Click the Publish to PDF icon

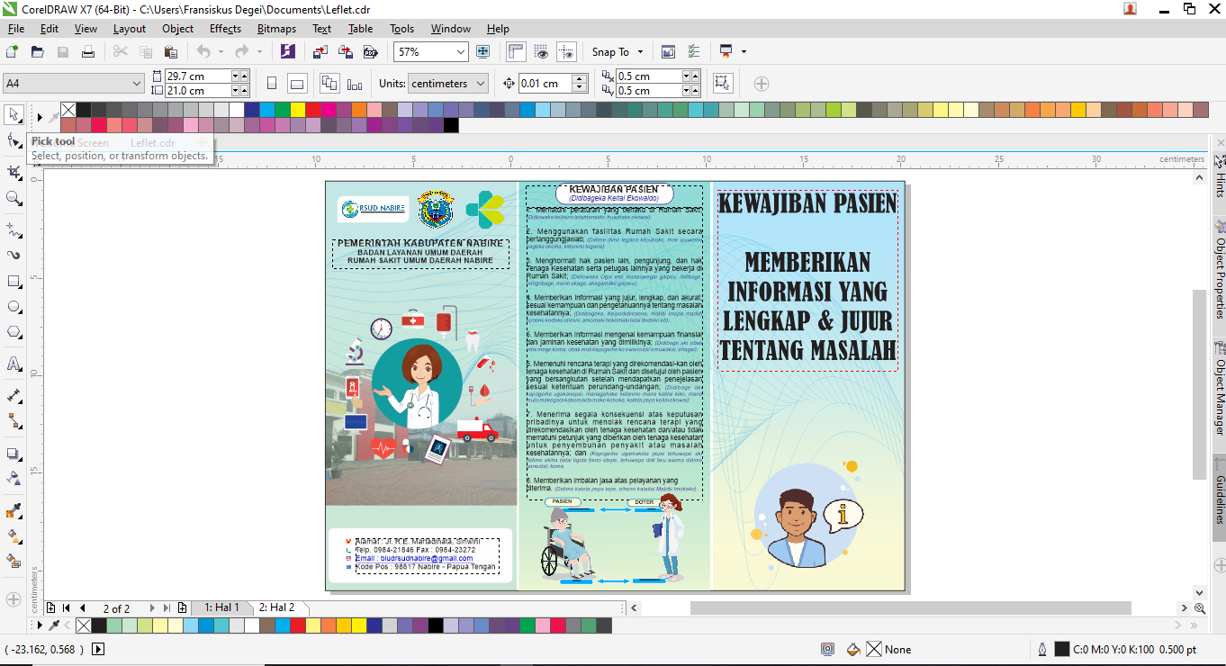[369, 52]
